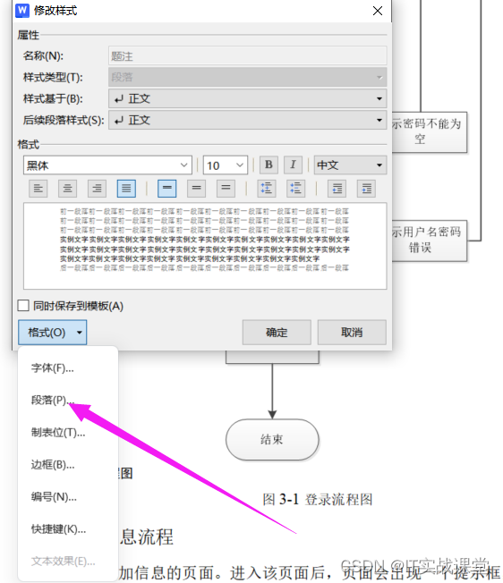The image size is (503, 583).
Task: Choose 段落(P)... menu entry
Action: pyautogui.click(x=53, y=400)
